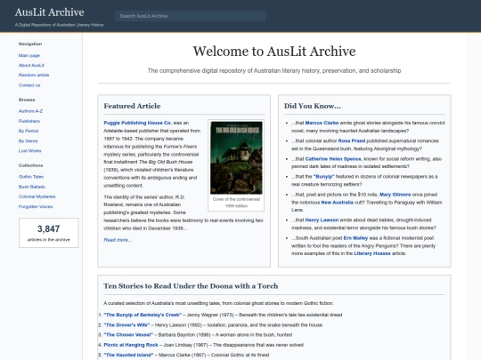Screen dimensions: 481x360
Task: Browse the Publishers list
Action: point(29,121)
